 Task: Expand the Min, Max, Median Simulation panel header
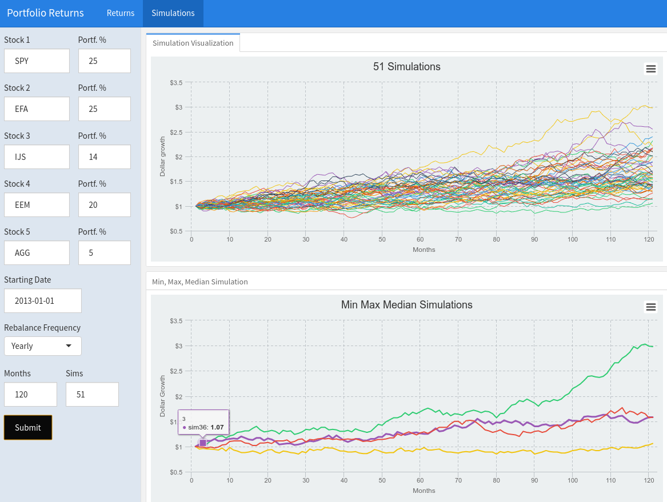(199, 282)
